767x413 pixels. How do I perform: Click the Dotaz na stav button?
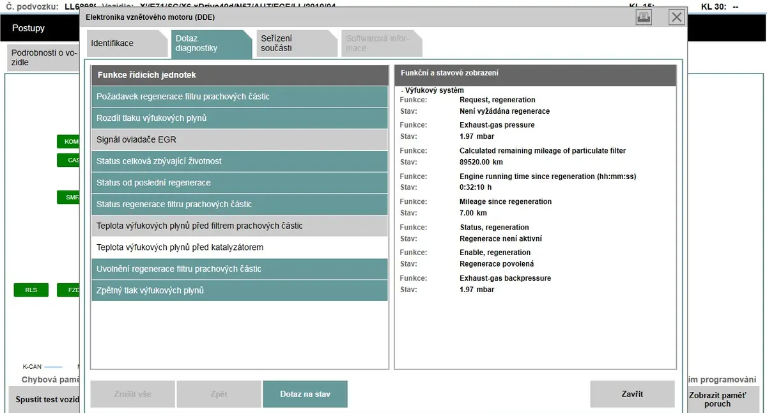click(305, 394)
